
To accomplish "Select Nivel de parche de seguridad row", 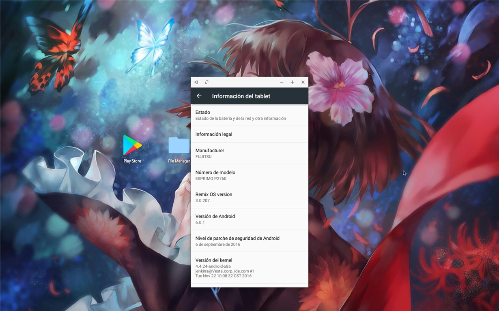I will 249,241.
